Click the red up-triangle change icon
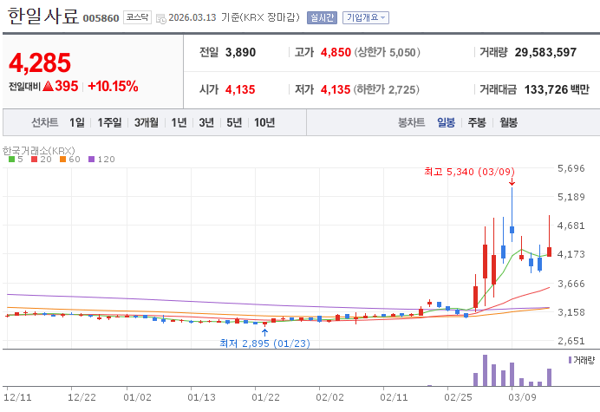The width and height of the screenshot is (600, 412). (x=48, y=86)
